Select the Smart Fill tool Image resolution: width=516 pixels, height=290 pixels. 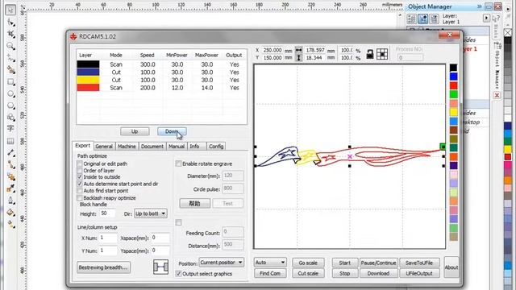pyautogui.click(x=10, y=70)
